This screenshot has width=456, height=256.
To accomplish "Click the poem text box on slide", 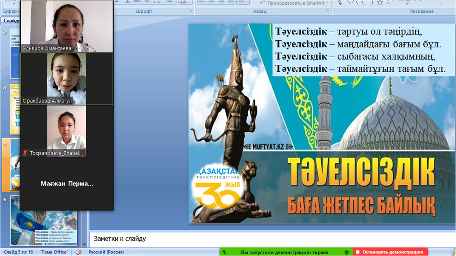I will coord(360,50).
